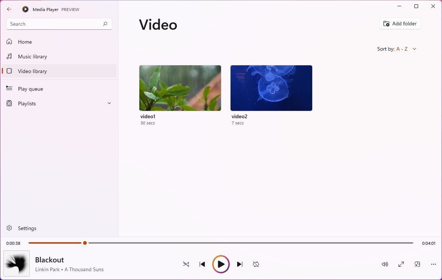Toggle repeat mode

click(256, 264)
